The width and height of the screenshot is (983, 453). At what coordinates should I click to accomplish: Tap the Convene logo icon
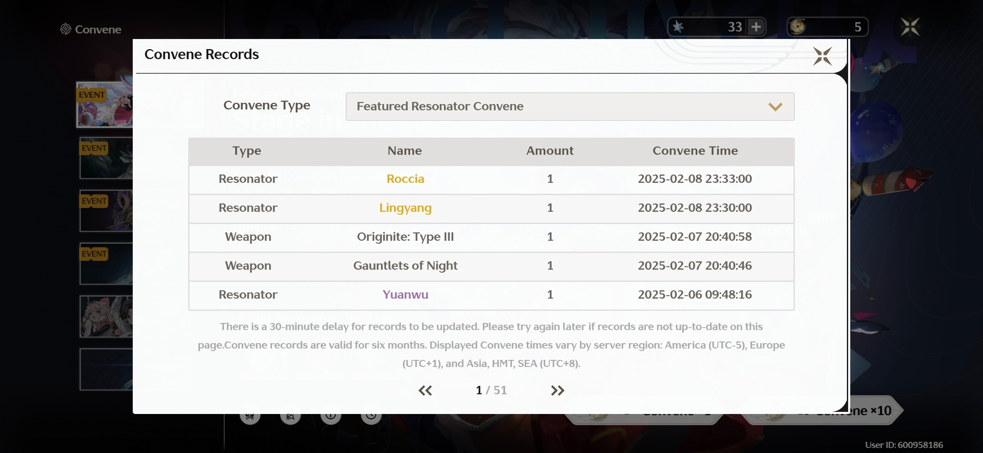66,29
